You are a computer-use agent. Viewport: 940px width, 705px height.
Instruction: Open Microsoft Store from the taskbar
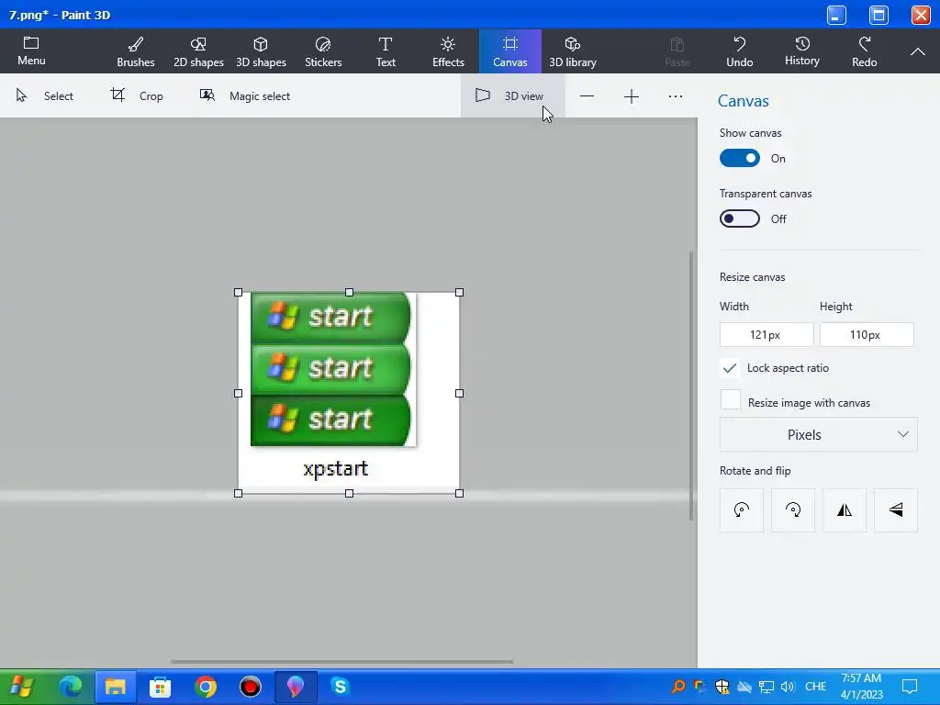[160, 687]
